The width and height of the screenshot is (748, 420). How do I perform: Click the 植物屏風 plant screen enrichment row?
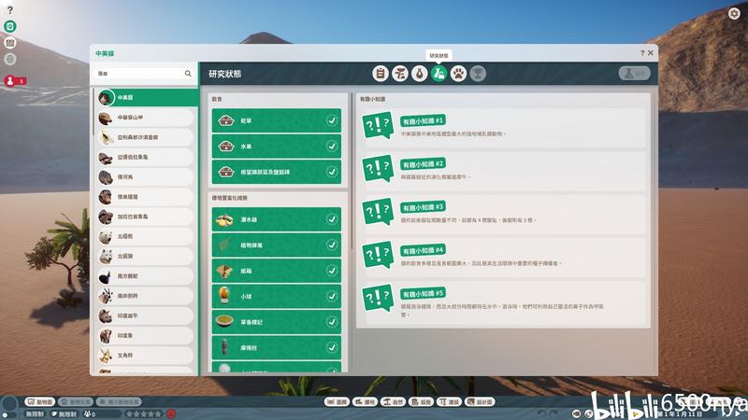[x=277, y=245]
